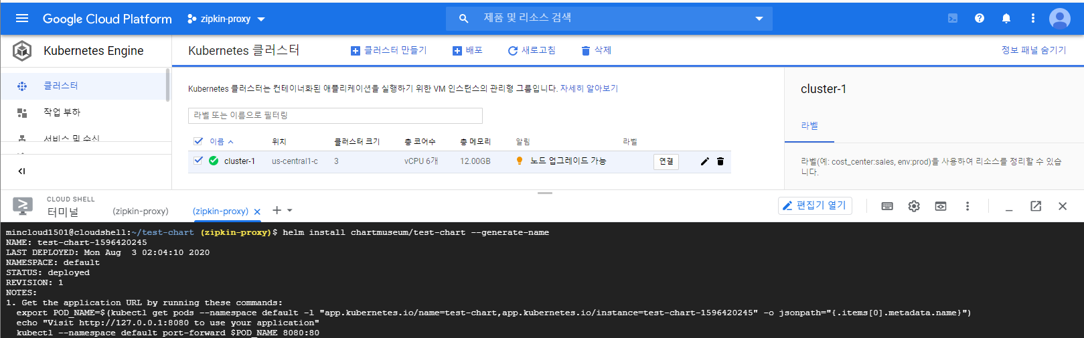Minimize the Cloud Shell panel
This screenshot has width=1084, height=338.
click(x=1009, y=209)
